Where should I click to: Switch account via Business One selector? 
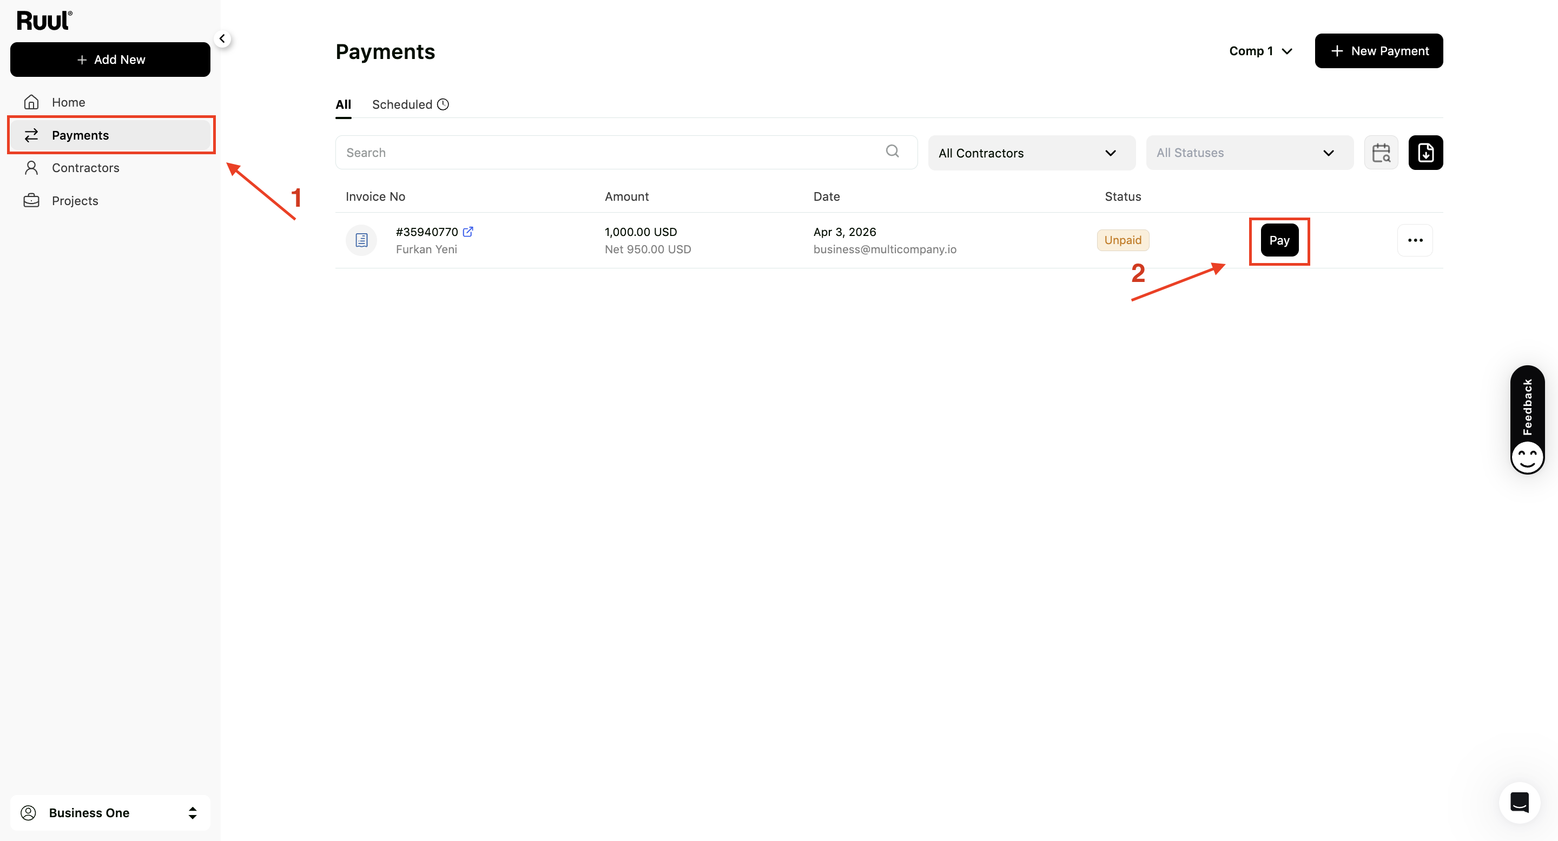pos(110,812)
